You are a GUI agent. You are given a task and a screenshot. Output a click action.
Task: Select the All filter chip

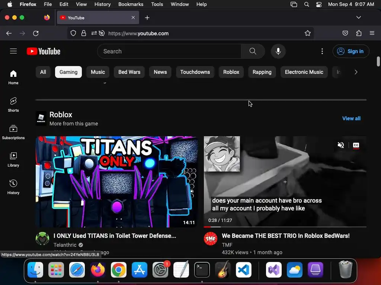tap(43, 72)
